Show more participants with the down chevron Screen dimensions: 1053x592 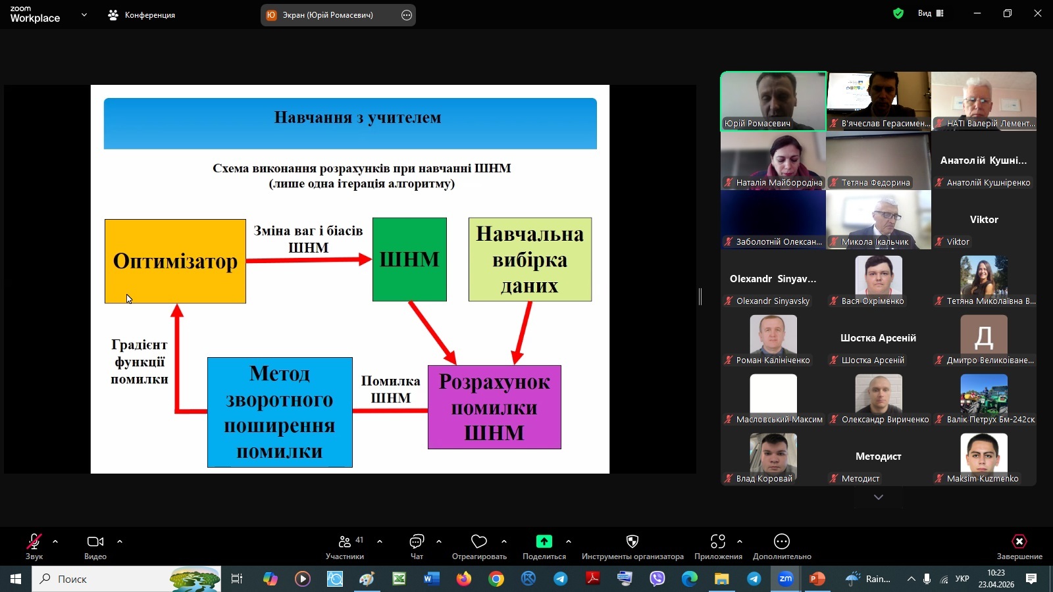[878, 497]
